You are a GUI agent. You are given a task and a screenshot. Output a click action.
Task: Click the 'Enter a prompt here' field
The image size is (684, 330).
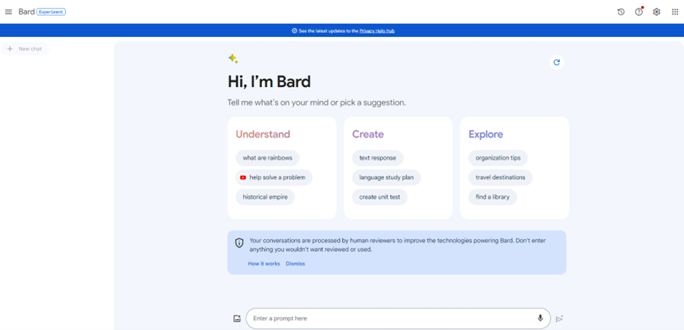pos(398,318)
